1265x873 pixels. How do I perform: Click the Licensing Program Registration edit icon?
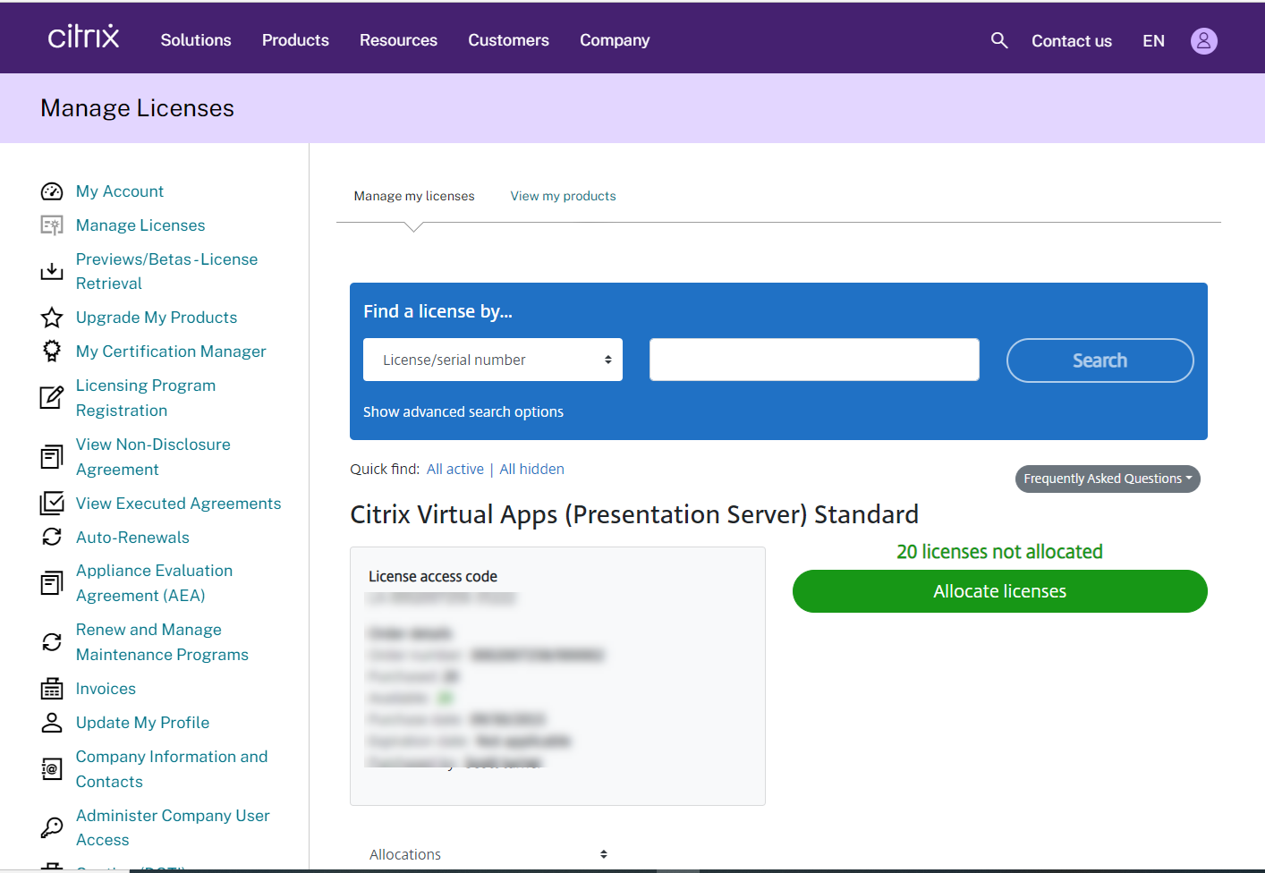pyautogui.click(x=52, y=398)
